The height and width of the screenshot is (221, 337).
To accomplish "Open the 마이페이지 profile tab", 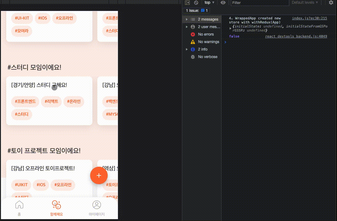I will tap(97, 208).
